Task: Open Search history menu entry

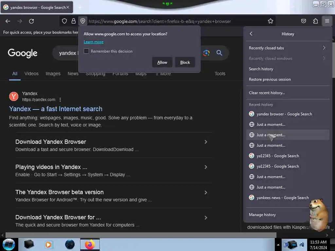Action: click(288, 69)
